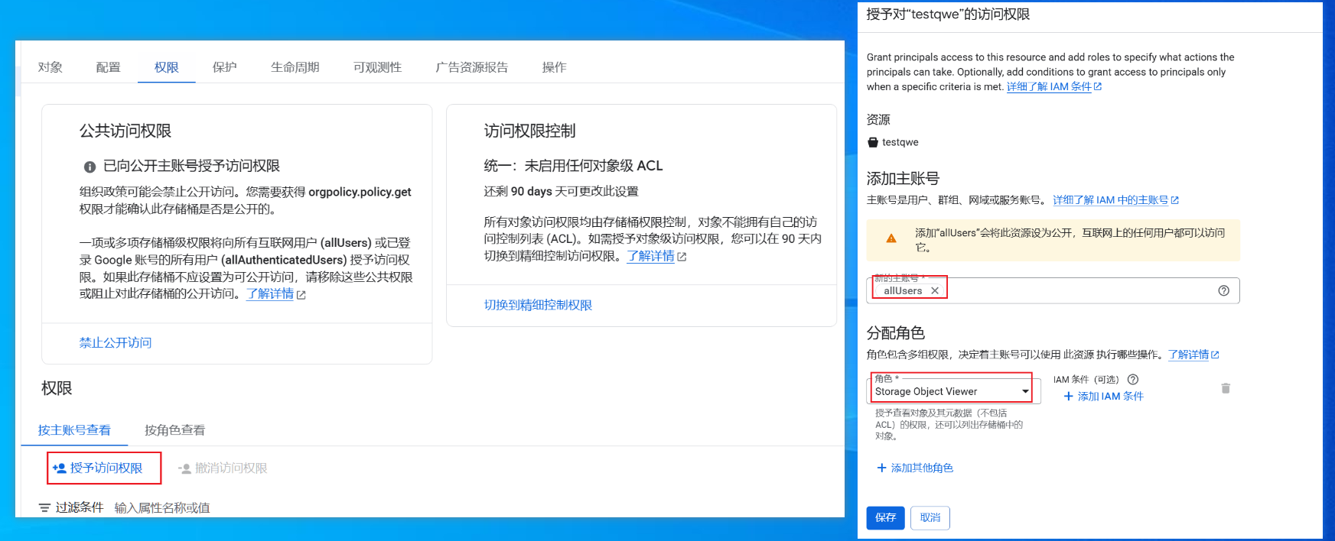Select the 可观测性 tab

click(377, 67)
